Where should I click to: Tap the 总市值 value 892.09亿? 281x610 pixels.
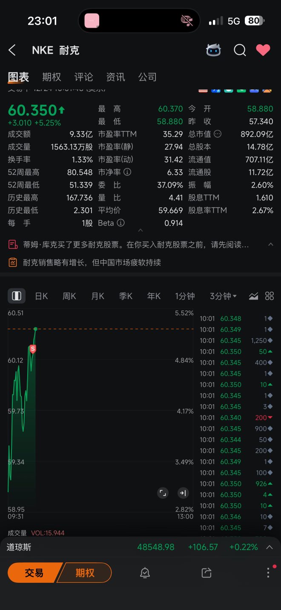tap(257, 134)
